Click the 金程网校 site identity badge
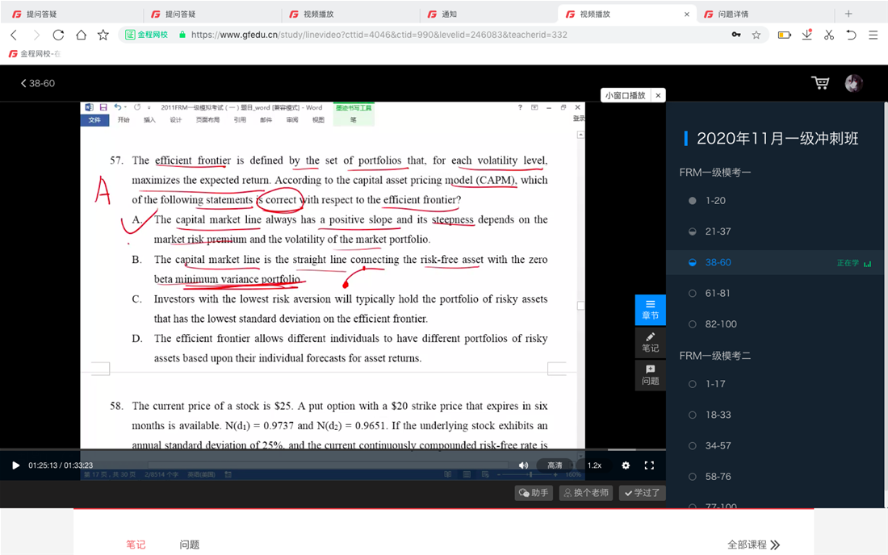The image size is (888, 555). [x=147, y=35]
